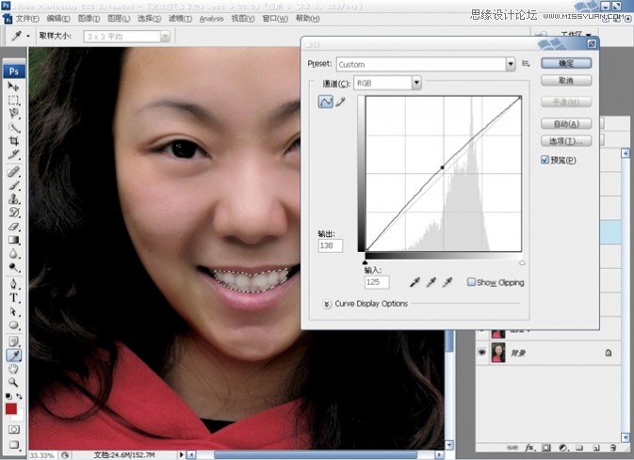Choose curve point editing mode in Curves
The height and width of the screenshot is (460, 634).
tap(326, 102)
